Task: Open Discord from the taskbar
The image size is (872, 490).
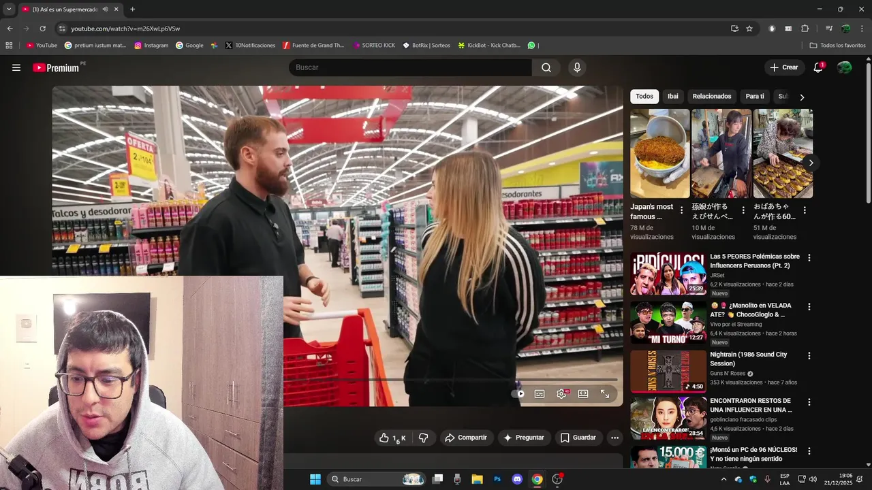Action: point(517,479)
